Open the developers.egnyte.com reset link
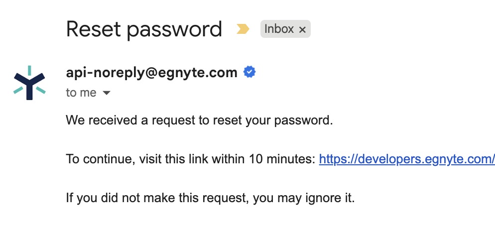Viewport: 495px width, 232px height. tap(407, 159)
